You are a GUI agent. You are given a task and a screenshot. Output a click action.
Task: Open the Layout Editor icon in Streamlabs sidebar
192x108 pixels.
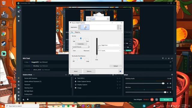[19, 88]
